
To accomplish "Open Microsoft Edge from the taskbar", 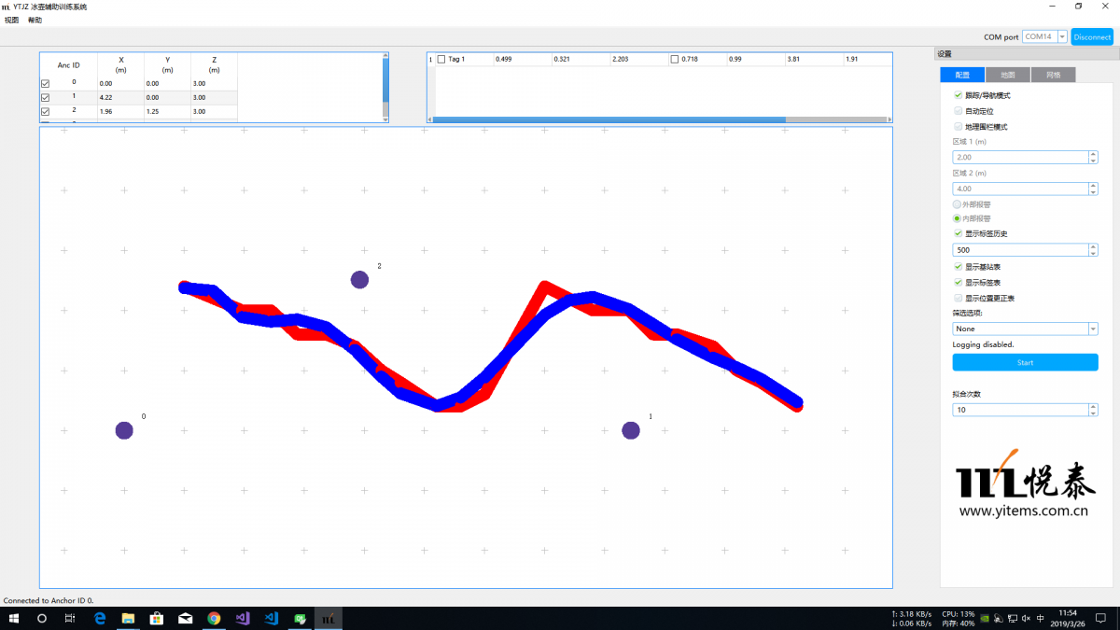I will (100, 619).
